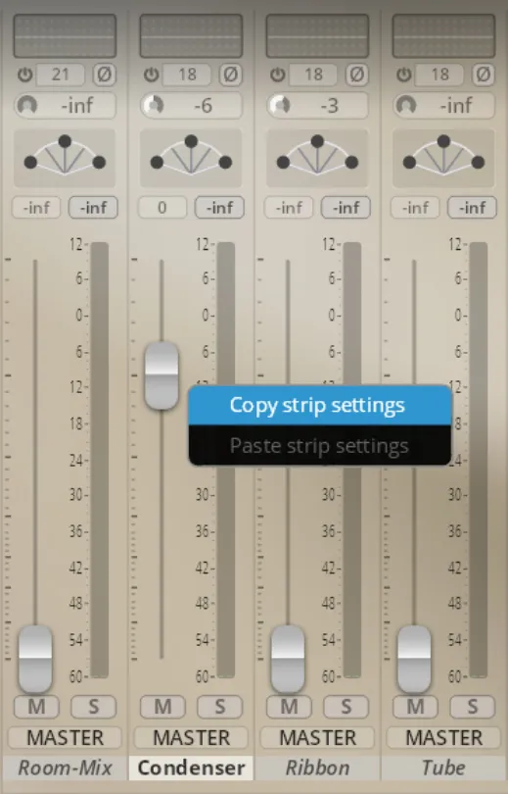Open surround panner on Room-Mix strip
508x794 pixels.
65,158
